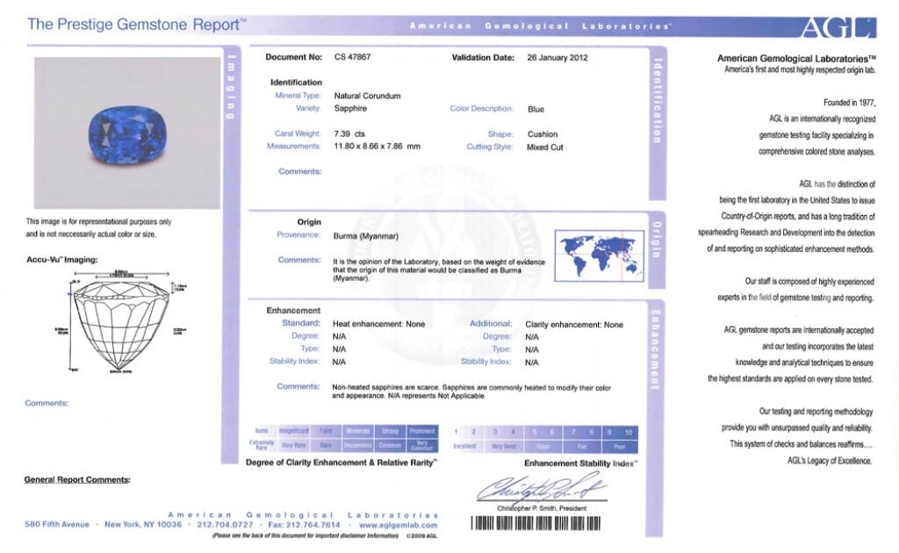Viewport: 899px width, 553px height.
Task: Click the "Comments:" label under Accu-Vu diagram
Action: pos(47,404)
